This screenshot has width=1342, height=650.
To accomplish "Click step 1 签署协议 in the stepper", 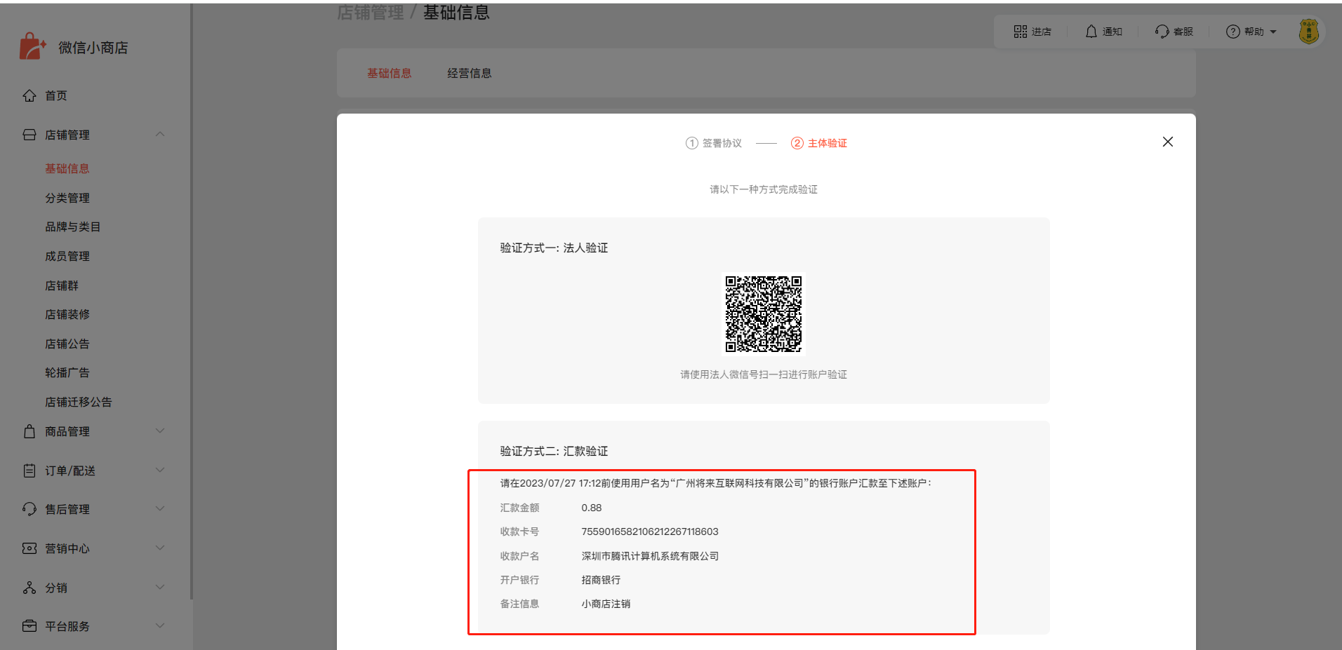I will pyautogui.click(x=714, y=143).
